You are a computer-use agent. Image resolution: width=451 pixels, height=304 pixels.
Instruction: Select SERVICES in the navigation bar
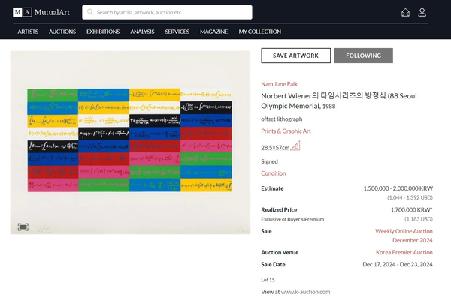pos(177,32)
